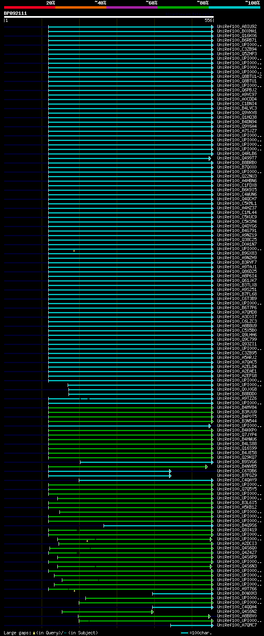This screenshot has height=636, width=264.
Task: Click the white query ruler bar below BP092111
Action: pos(108,17)
